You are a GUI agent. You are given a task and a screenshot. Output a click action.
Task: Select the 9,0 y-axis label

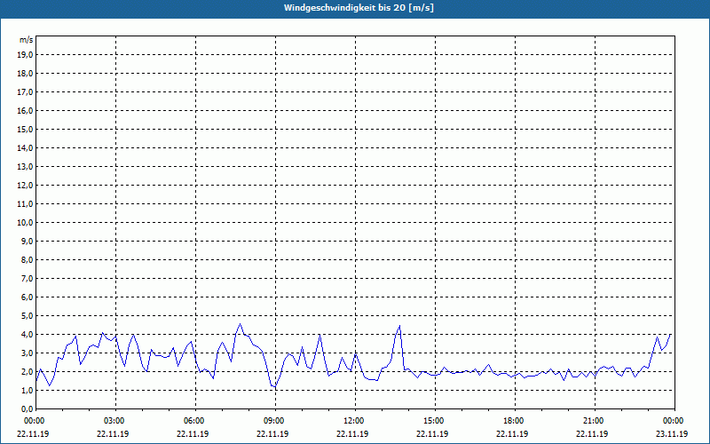28,241
